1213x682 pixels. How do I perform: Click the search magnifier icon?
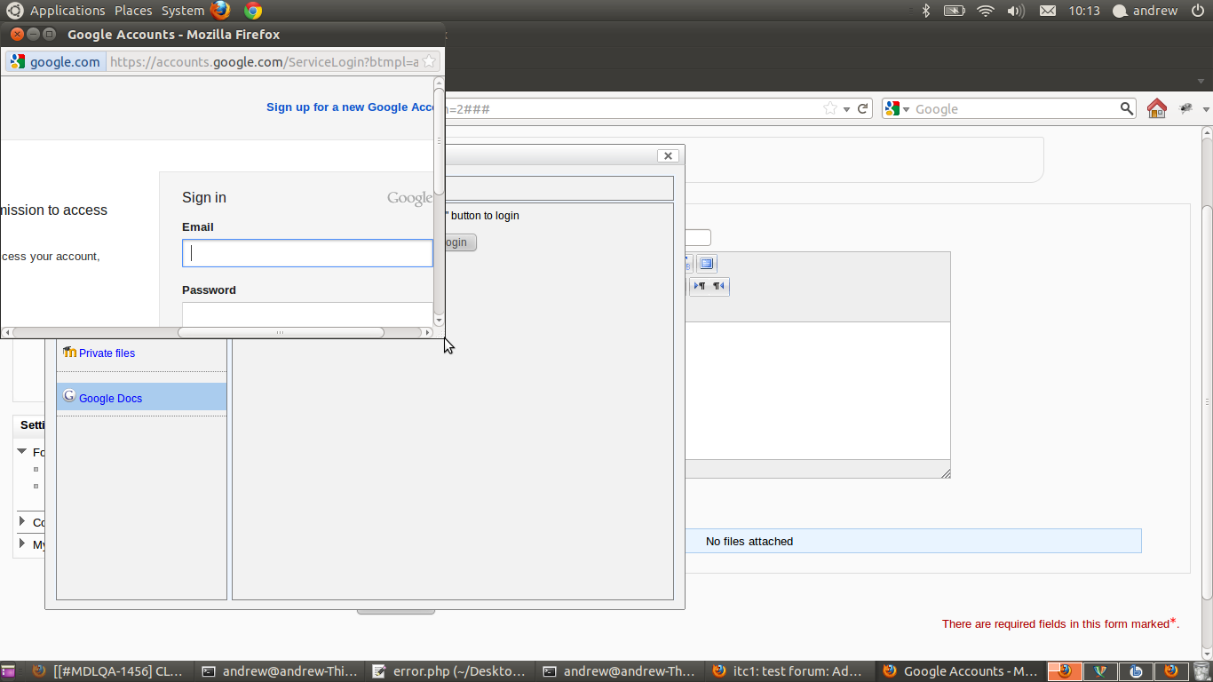(x=1126, y=108)
